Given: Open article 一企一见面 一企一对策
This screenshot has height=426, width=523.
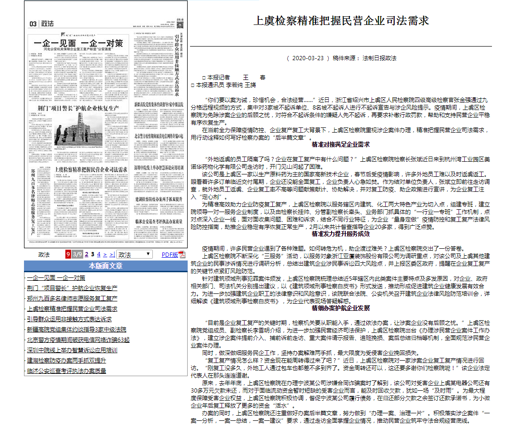Looking at the screenshot, I should [x=56, y=278].
